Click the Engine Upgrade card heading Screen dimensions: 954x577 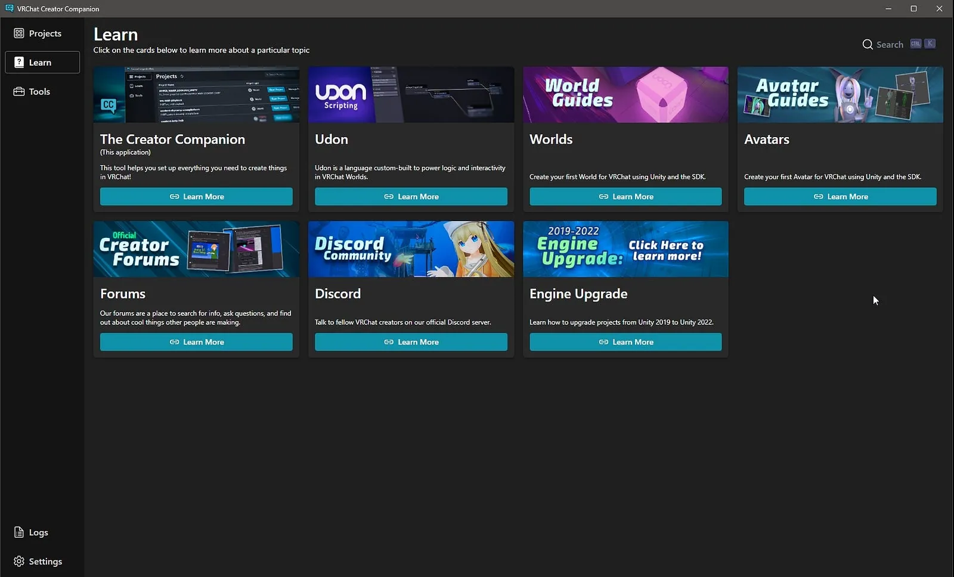578,294
